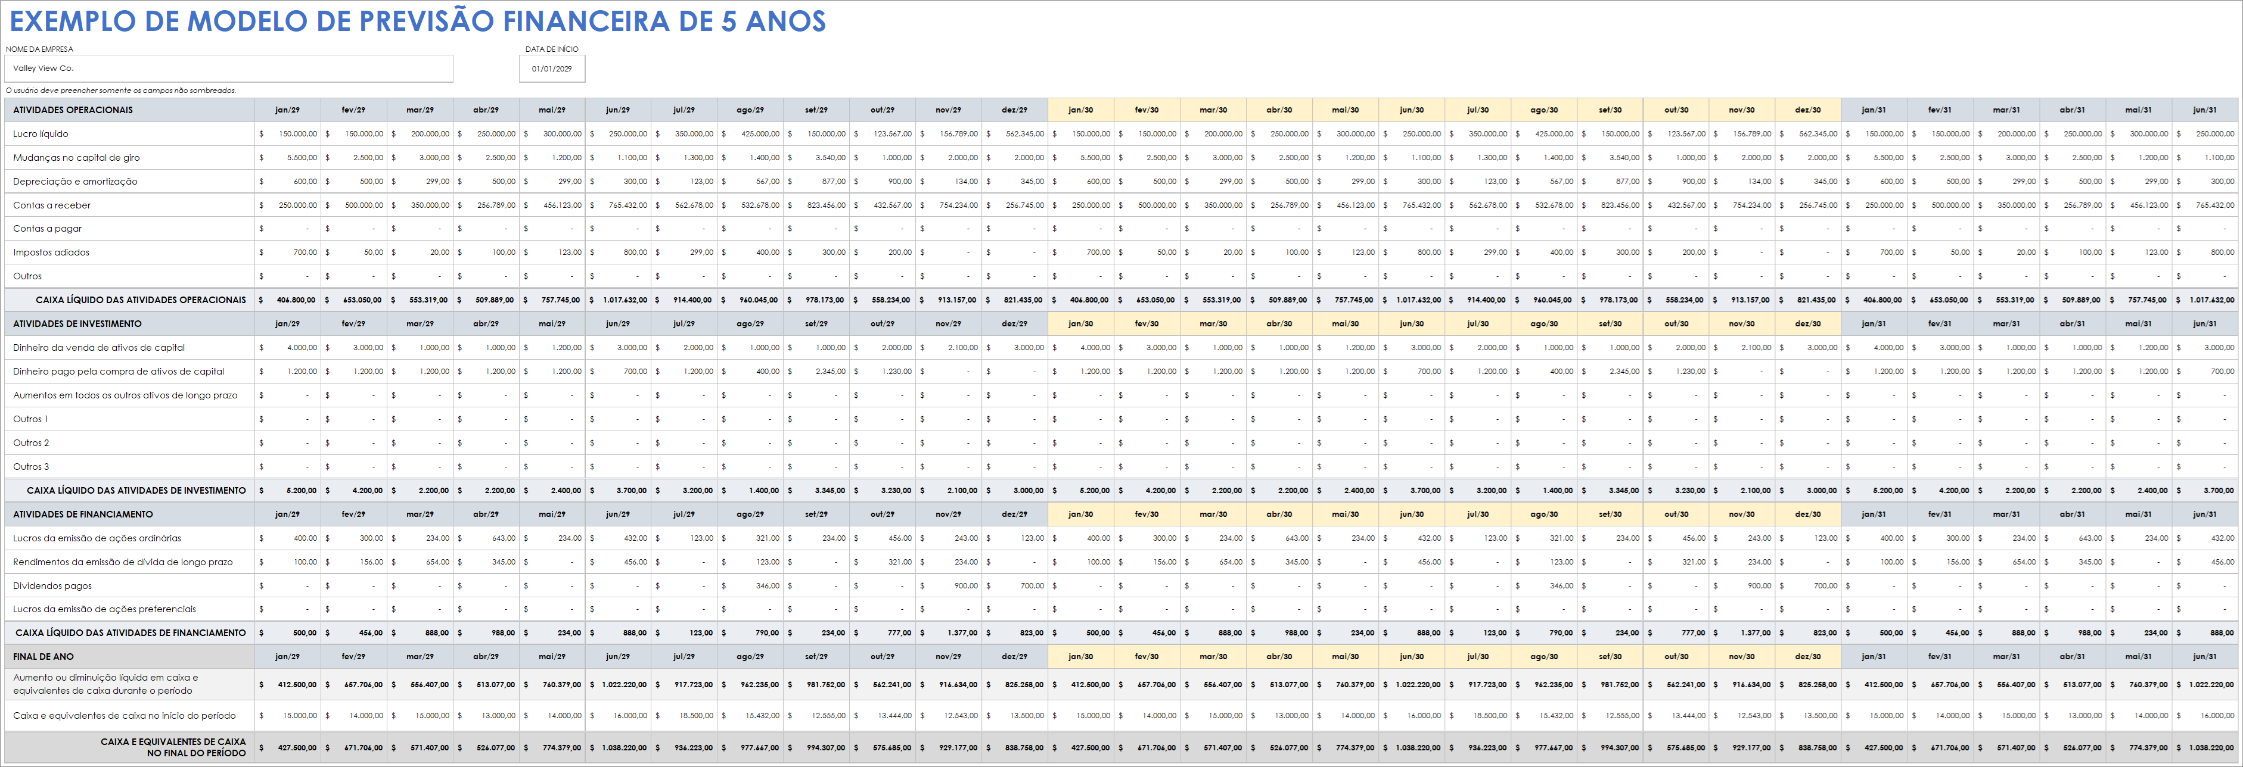Click the 'NOME DA EMPRESA' label

(40, 49)
